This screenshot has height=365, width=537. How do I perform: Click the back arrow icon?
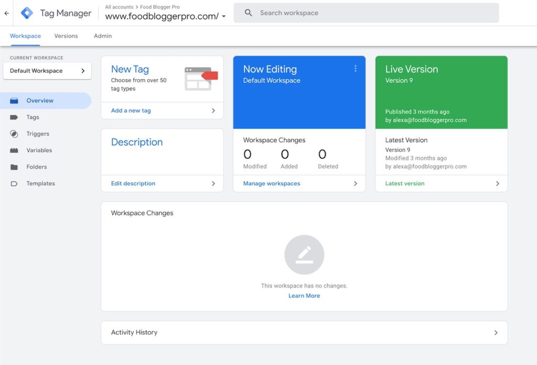point(6,13)
